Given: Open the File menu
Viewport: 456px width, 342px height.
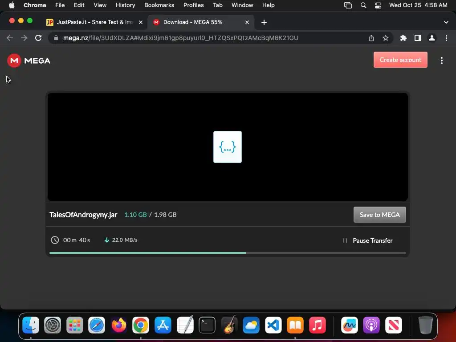Looking at the screenshot, I should tap(60, 5).
